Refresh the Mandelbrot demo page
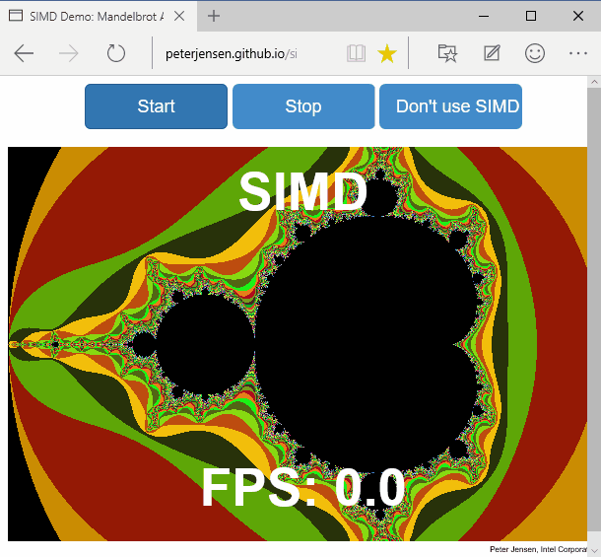 (116, 53)
